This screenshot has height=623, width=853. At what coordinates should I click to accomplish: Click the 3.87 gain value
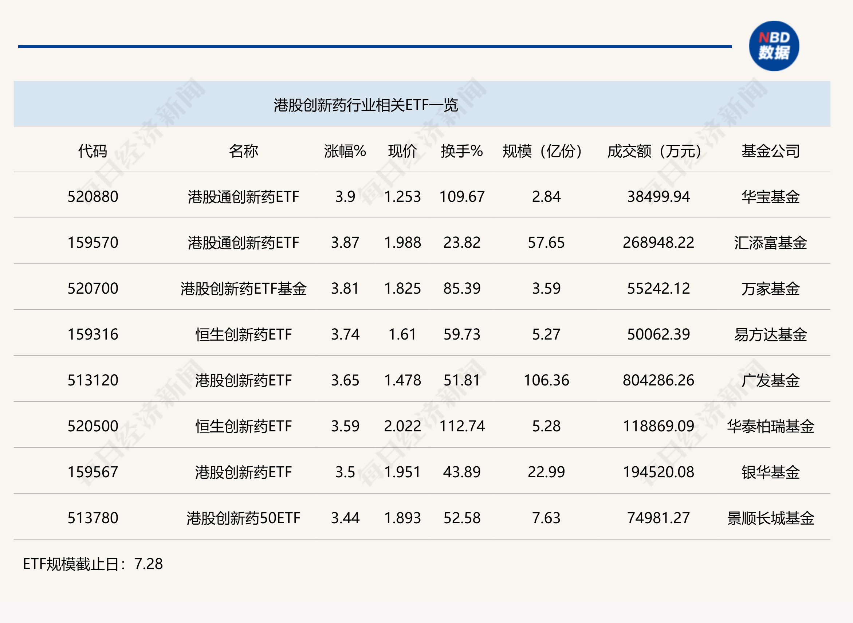tap(345, 243)
